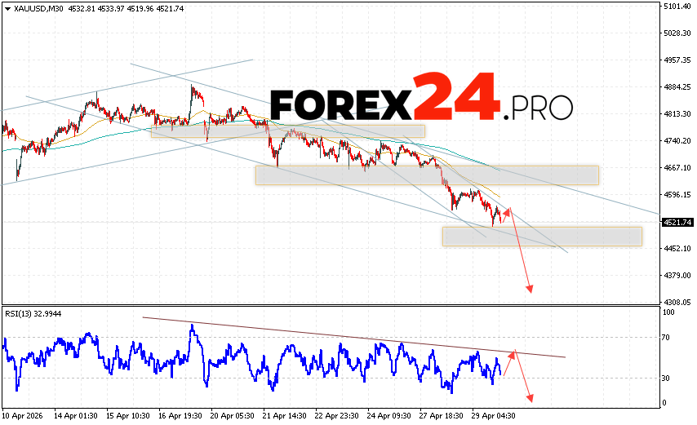Click the 5101.47 price axis label
The height and width of the screenshot is (425, 697).
tap(678, 7)
